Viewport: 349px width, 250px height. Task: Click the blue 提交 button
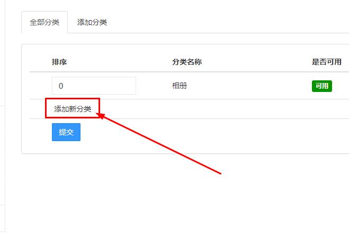click(x=66, y=132)
